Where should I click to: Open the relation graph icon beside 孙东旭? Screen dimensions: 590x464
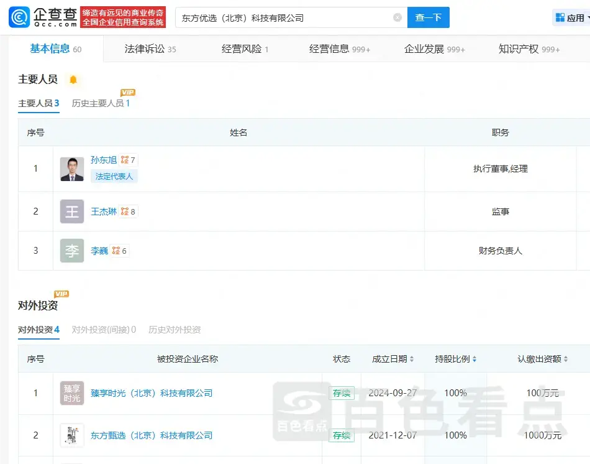click(x=125, y=160)
